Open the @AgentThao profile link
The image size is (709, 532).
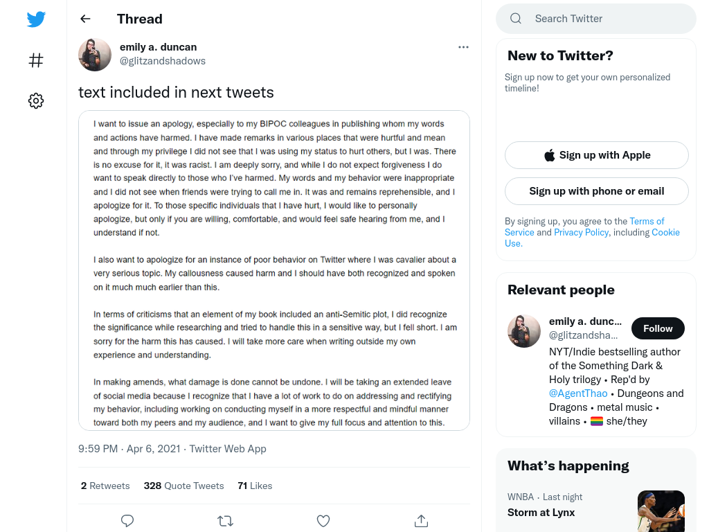(x=578, y=393)
